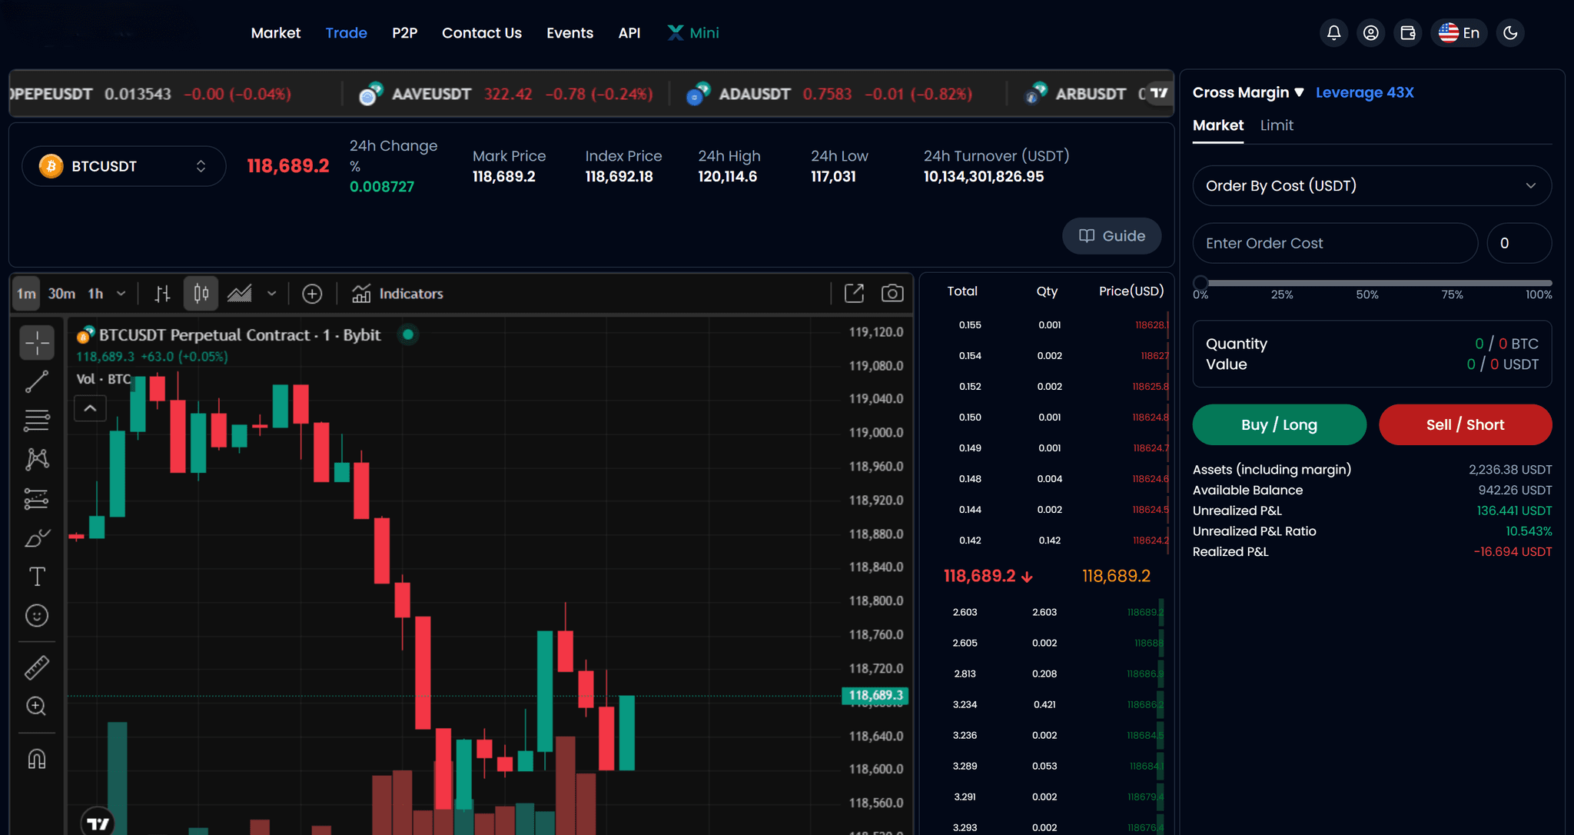Open the Cross Margin dropdown
The height and width of the screenshot is (835, 1574).
1248,92
